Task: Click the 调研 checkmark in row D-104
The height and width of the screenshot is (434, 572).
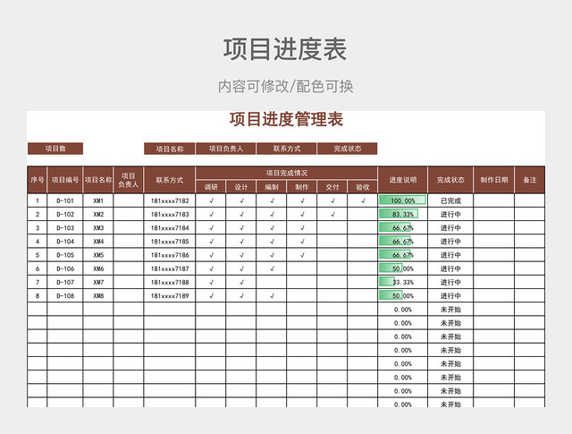Action: pyautogui.click(x=211, y=242)
